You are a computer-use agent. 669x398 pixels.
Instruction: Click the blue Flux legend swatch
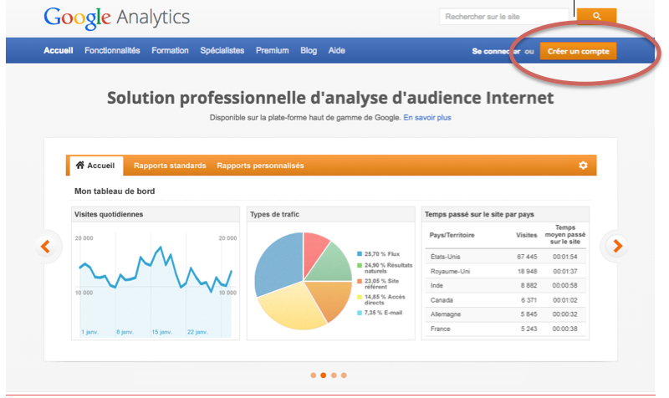[360, 254]
